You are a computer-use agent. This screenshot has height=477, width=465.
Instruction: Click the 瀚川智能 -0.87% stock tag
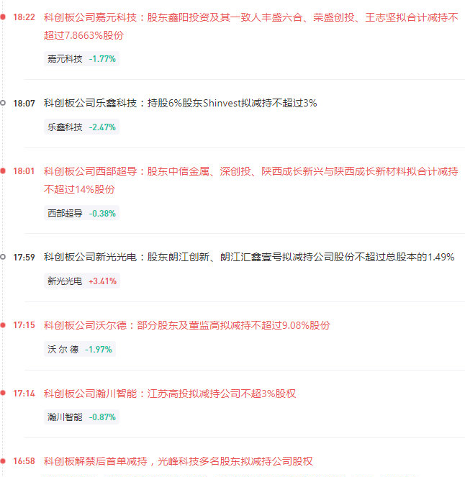click(x=81, y=417)
